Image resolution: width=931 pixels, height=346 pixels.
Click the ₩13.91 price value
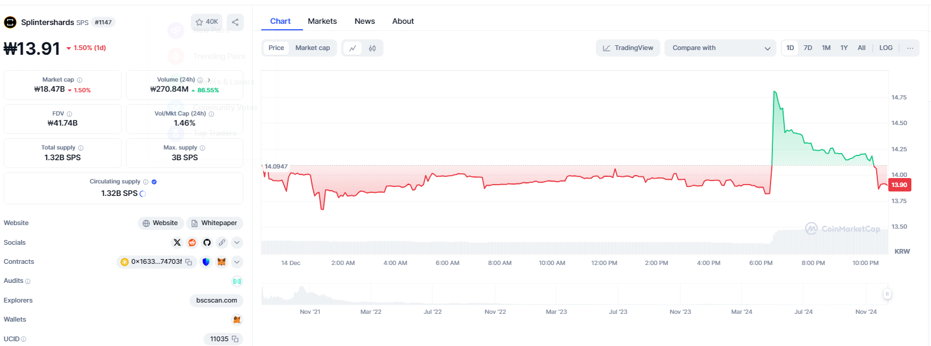click(x=32, y=48)
